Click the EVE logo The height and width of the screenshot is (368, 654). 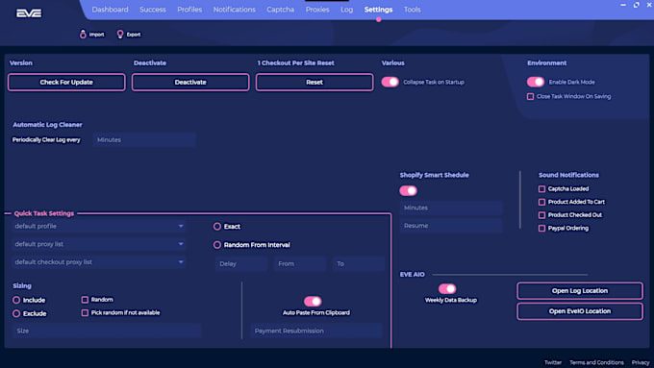(29, 13)
